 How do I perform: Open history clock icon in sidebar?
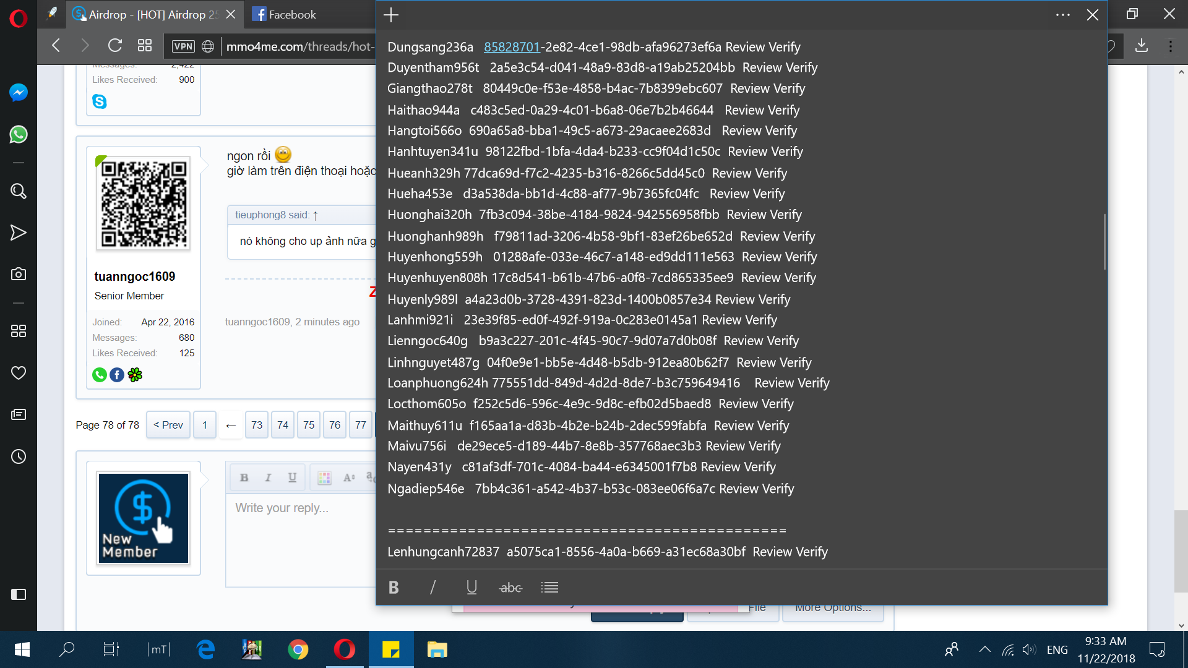click(19, 456)
